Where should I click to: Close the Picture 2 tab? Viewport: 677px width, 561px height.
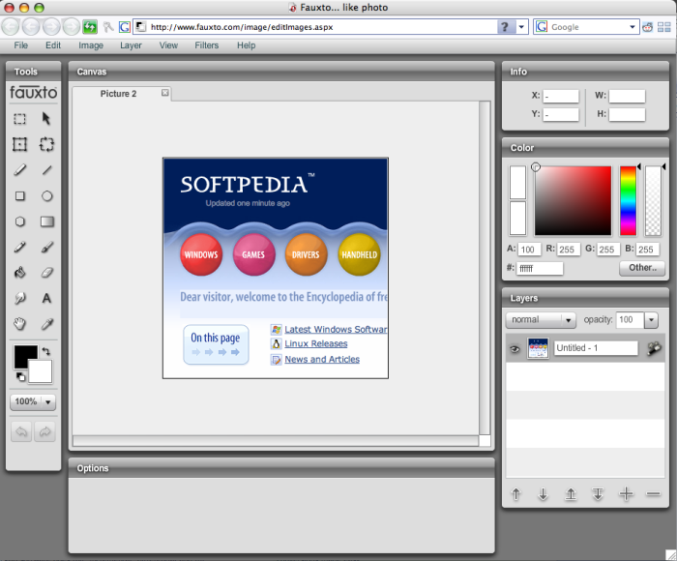pyautogui.click(x=165, y=93)
